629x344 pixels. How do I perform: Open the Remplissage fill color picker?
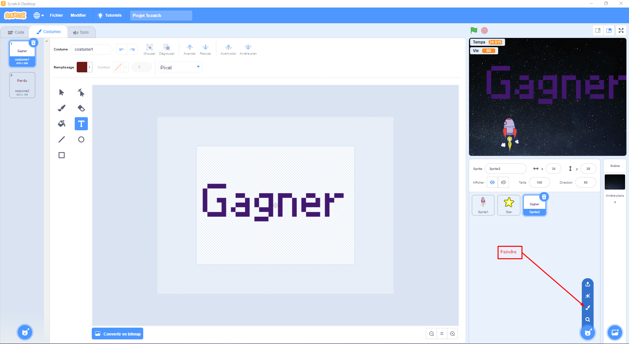click(84, 67)
